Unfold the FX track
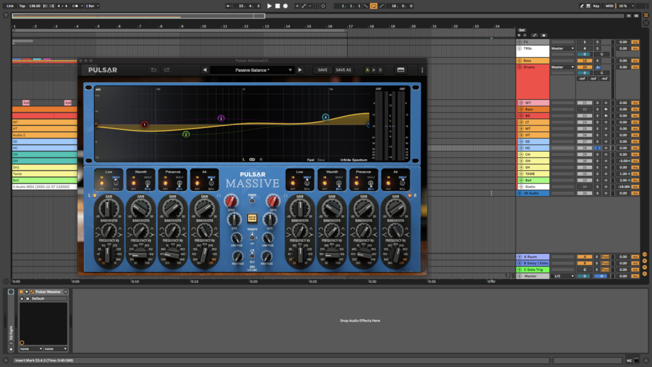The width and height of the screenshot is (652, 367). (520, 42)
